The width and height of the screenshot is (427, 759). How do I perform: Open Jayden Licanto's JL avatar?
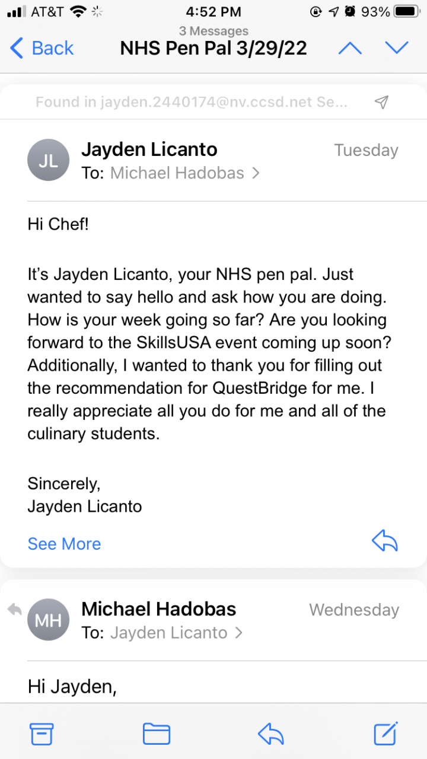click(x=49, y=160)
